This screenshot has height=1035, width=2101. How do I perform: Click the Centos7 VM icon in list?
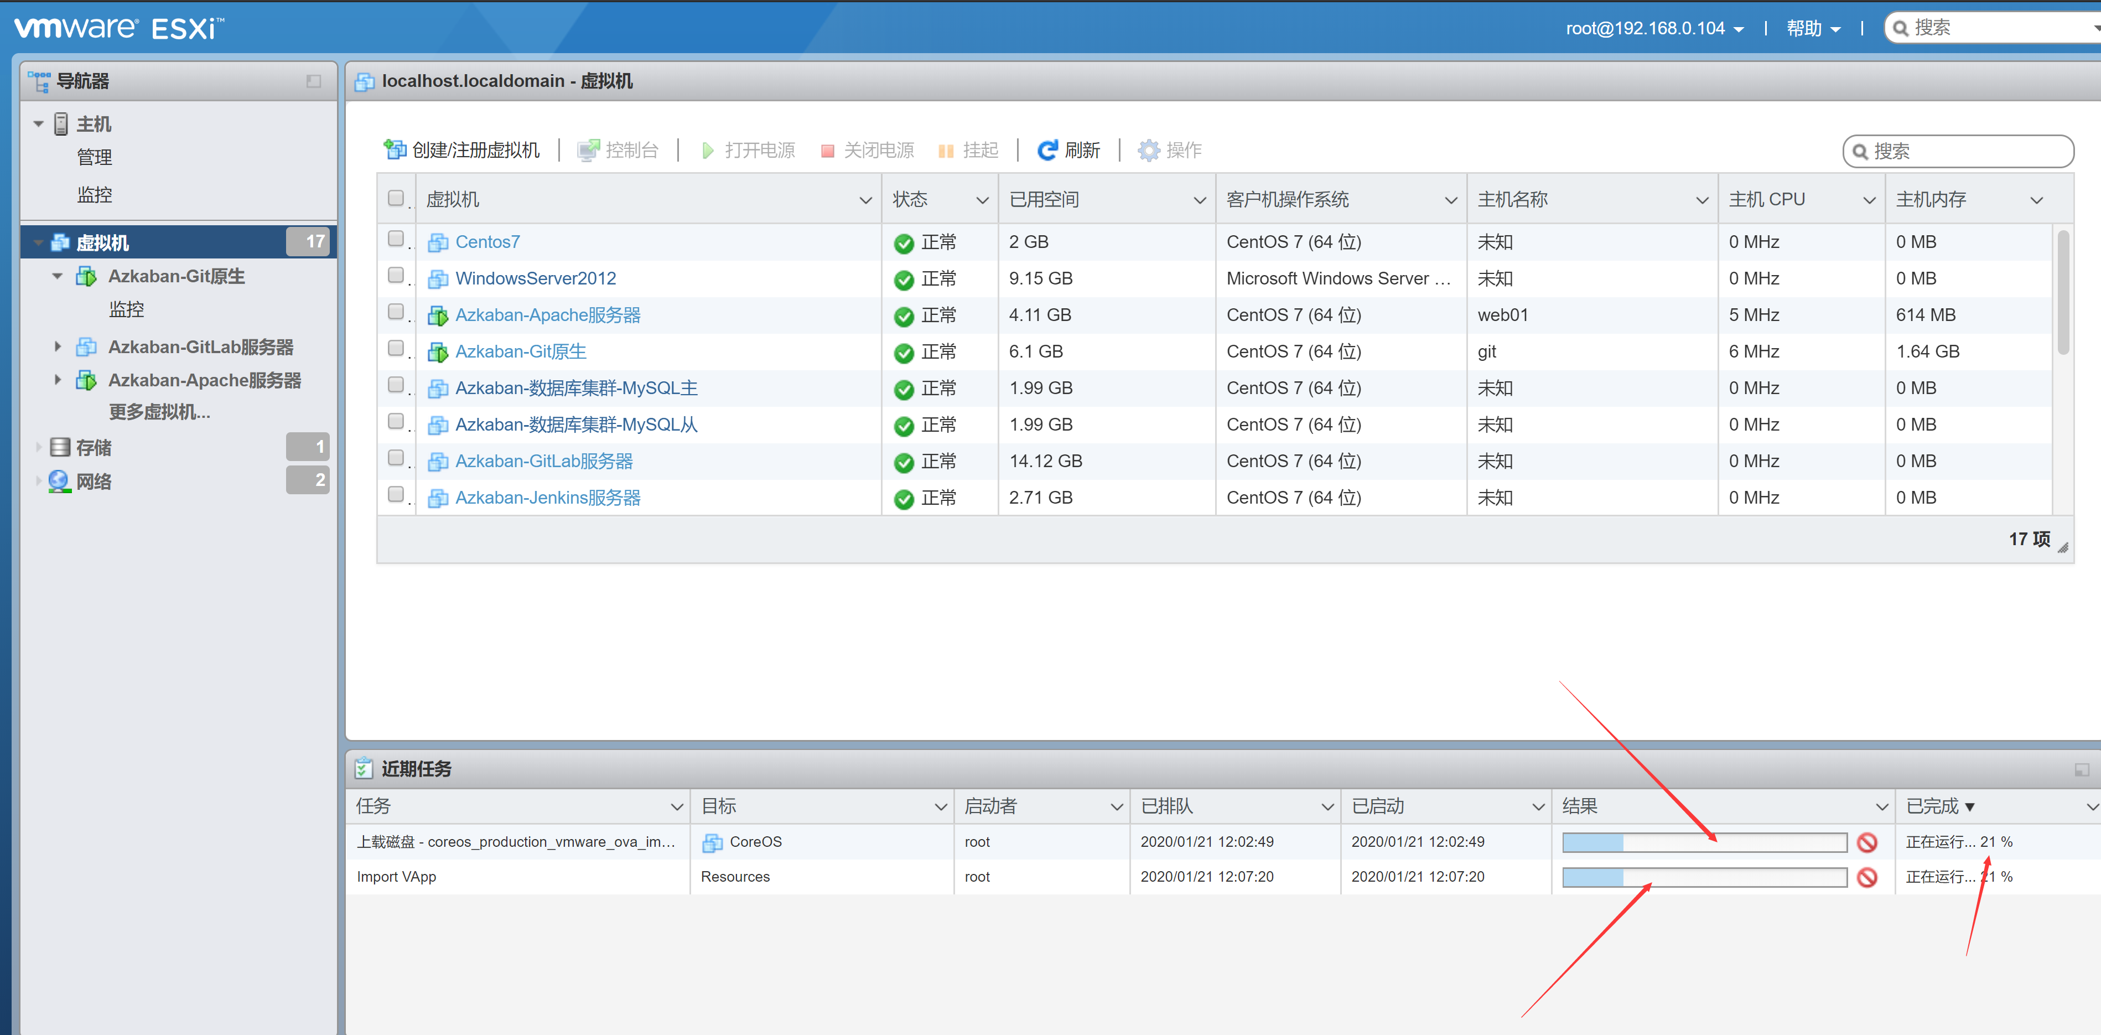point(438,242)
